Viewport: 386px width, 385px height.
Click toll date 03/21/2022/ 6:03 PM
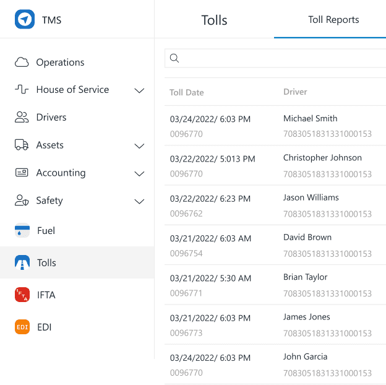210,318
